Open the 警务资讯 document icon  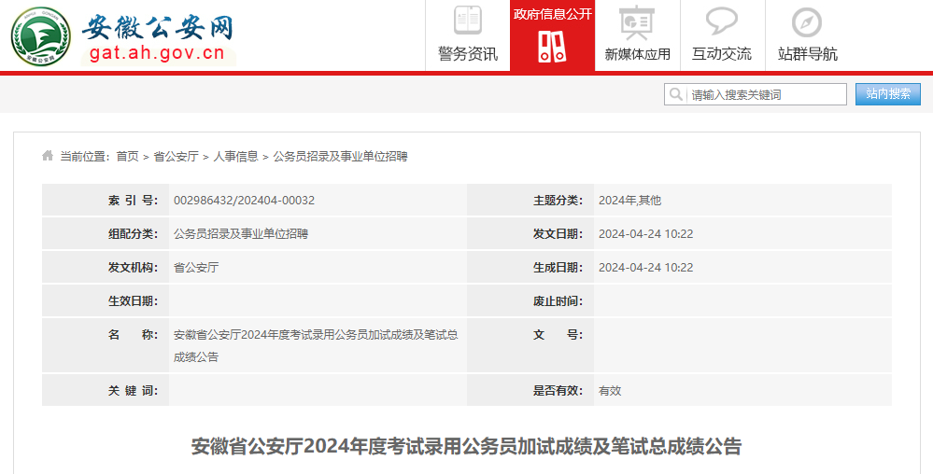click(468, 21)
